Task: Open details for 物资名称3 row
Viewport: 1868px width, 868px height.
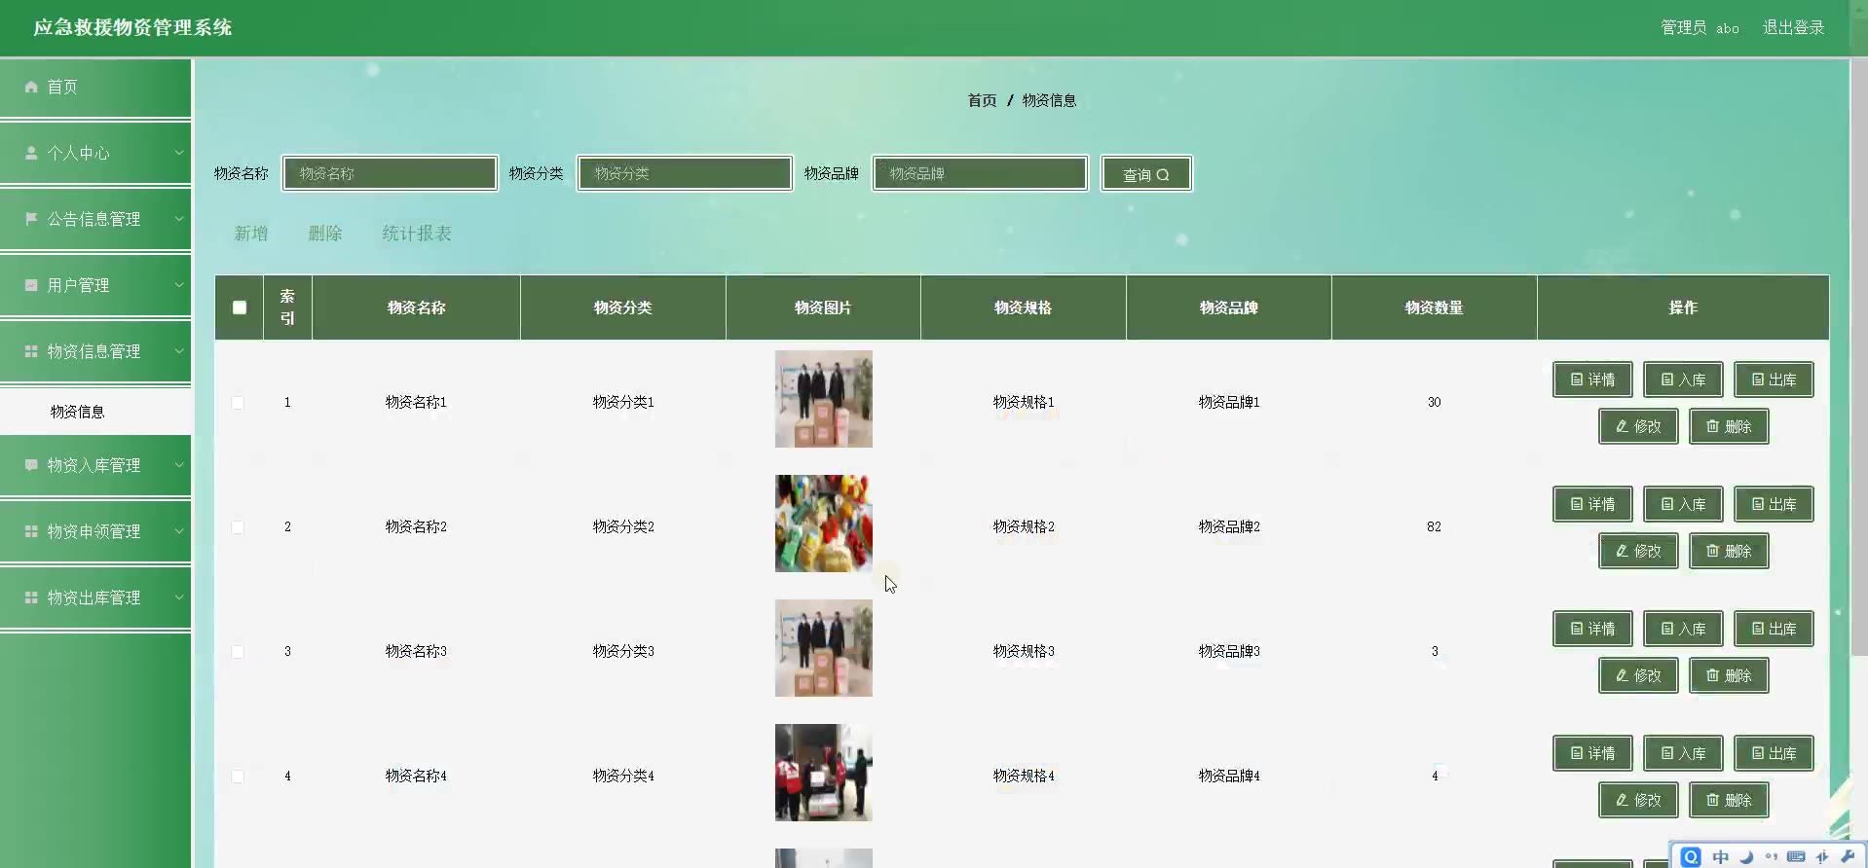Action: [1592, 629]
